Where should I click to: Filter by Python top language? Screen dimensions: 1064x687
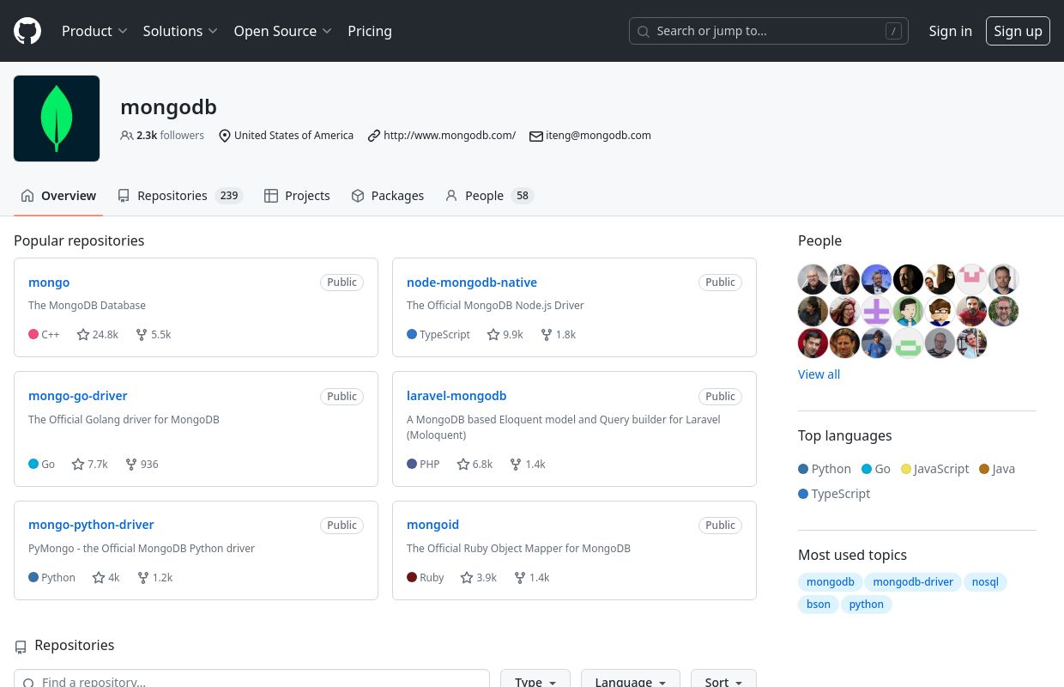pos(825,469)
